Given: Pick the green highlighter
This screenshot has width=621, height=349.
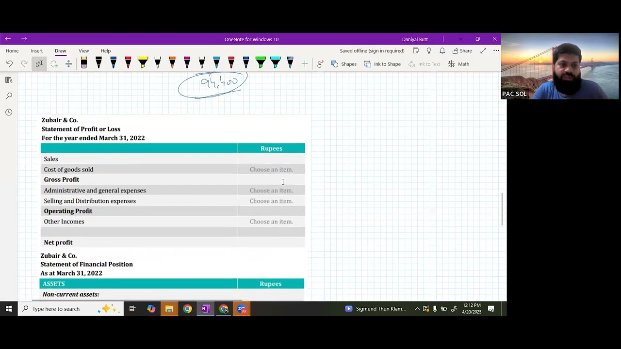Looking at the screenshot, I should click(x=261, y=63).
